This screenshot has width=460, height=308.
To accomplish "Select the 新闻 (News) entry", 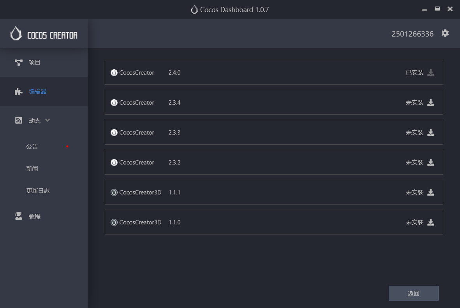I will pyautogui.click(x=32, y=168).
